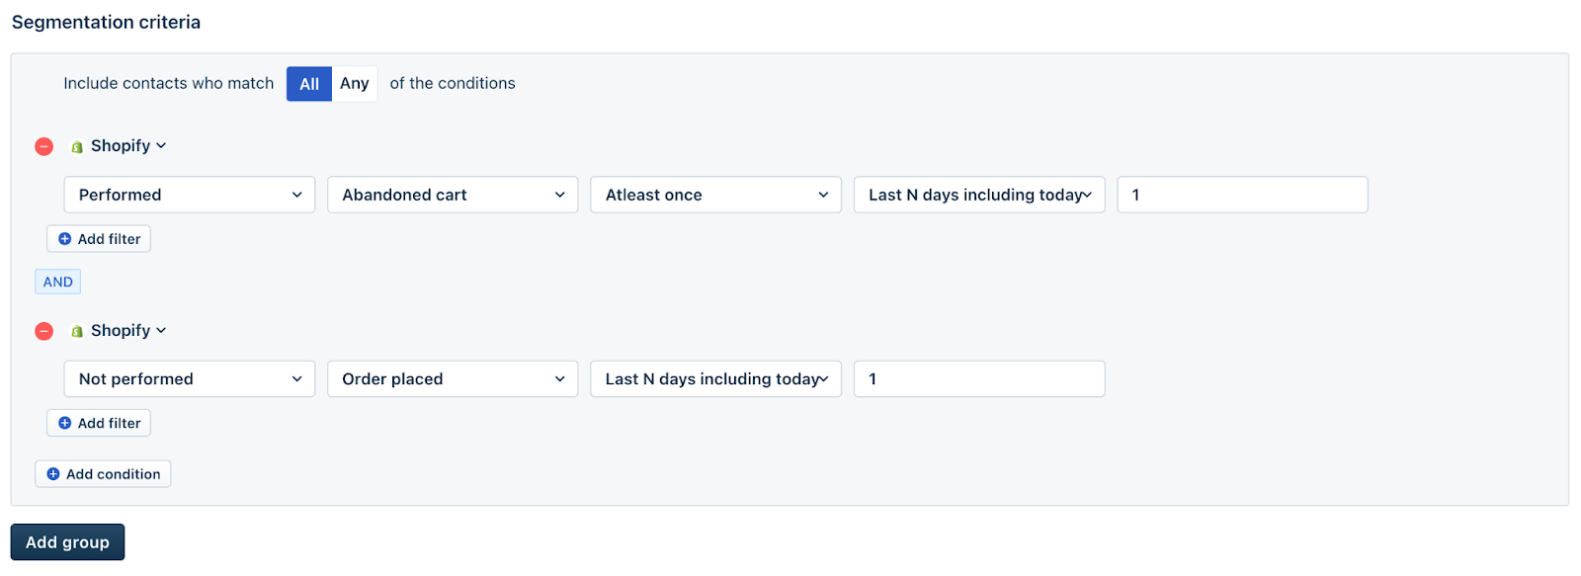This screenshot has height=576, width=1581.
Task: Click plus icon of second Add filter
Action: tap(65, 423)
